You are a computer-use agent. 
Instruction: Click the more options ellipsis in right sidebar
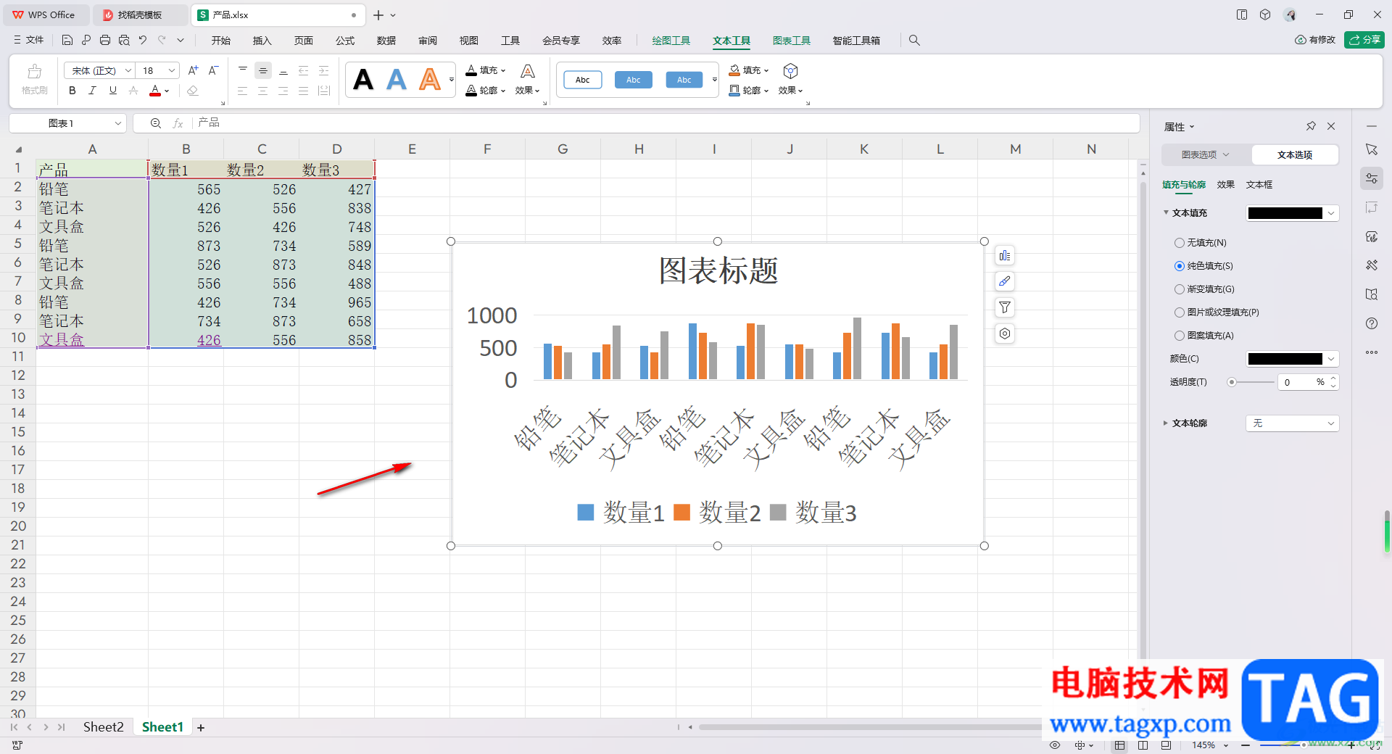pos(1371,352)
